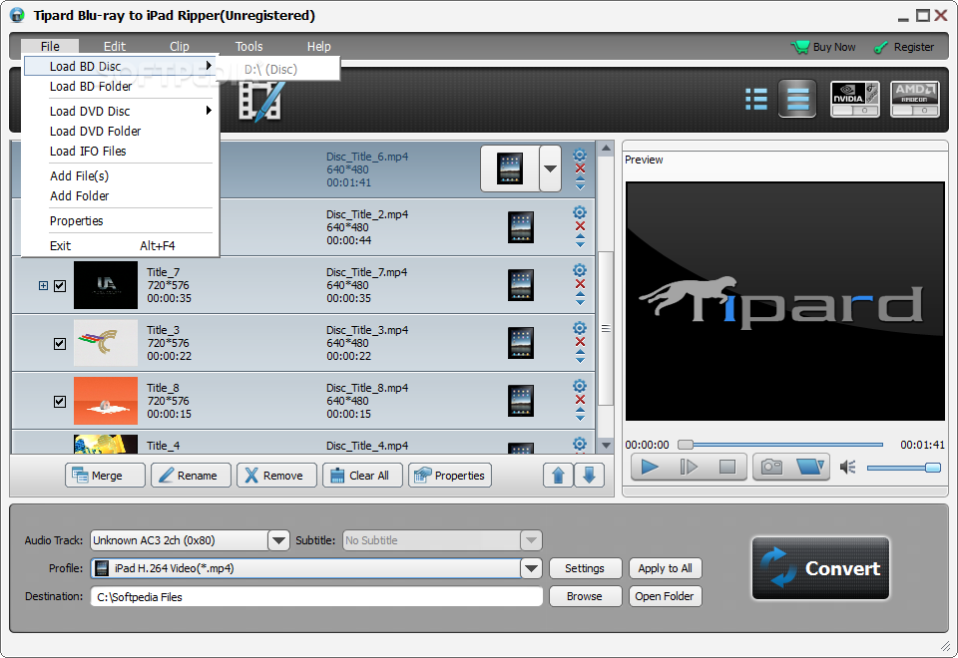This screenshot has height=658, width=958.
Task: Click the Convert button
Action: (x=820, y=568)
